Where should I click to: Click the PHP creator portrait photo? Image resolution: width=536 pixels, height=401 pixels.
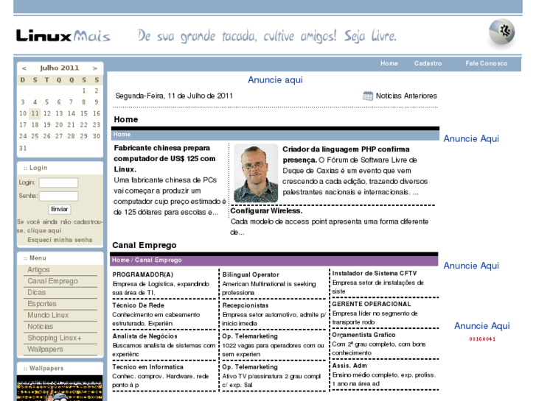(x=256, y=173)
